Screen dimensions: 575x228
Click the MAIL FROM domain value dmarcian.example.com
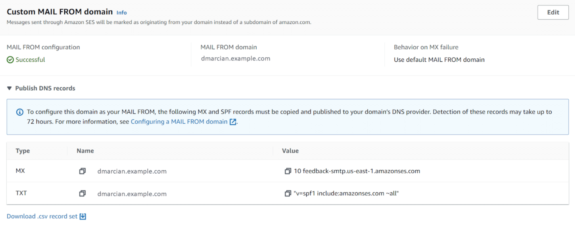click(x=235, y=59)
